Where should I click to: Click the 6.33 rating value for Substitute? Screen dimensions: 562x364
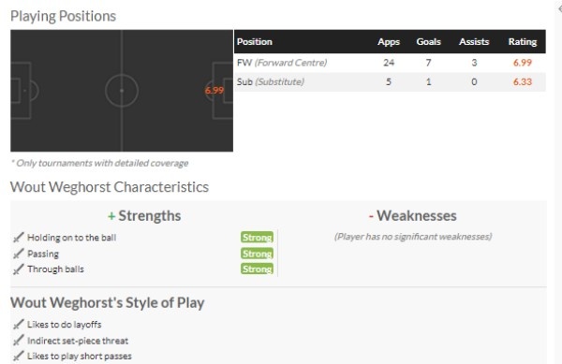tap(523, 82)
